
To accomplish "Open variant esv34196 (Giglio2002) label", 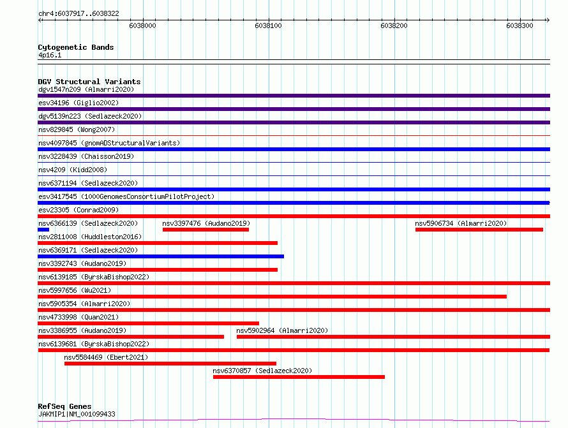I will [78, 103].
